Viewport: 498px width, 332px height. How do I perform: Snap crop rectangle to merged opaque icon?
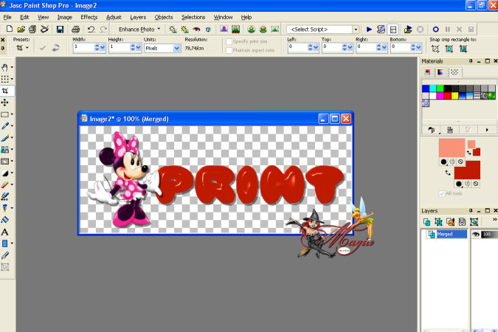click(x=463, y=49)
